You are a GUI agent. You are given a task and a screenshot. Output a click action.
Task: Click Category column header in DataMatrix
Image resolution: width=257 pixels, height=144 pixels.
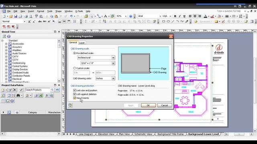(33, 112)
